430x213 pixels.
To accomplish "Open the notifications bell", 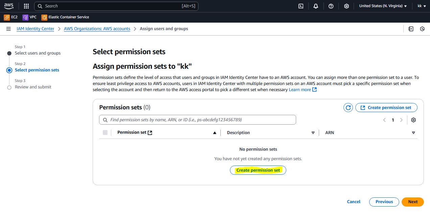I will tap(316, 6).
